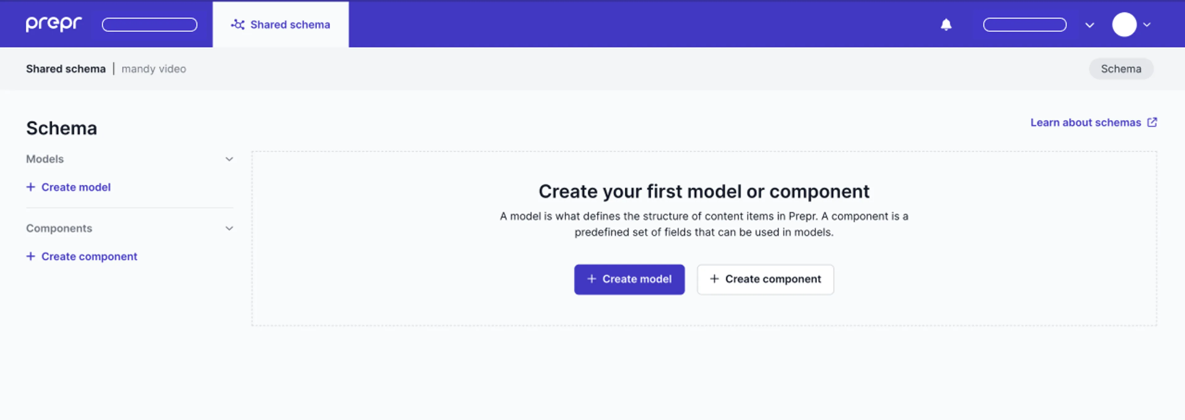Image resolution: width=1185 pixels, height=420 pixels.
Task: Click the white Create component button
Action: (x=765, y=279)
